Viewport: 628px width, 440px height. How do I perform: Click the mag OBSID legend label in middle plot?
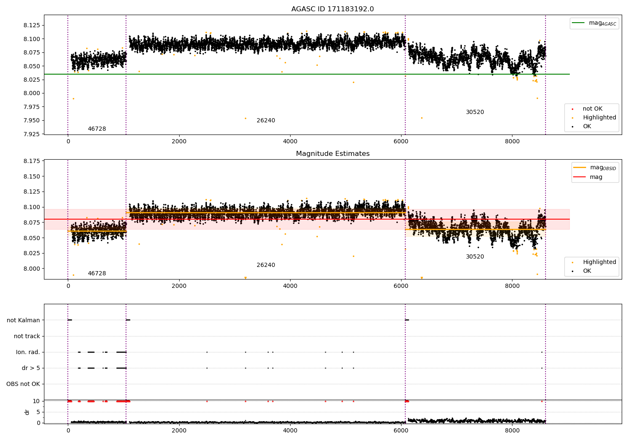coord(603,168)
